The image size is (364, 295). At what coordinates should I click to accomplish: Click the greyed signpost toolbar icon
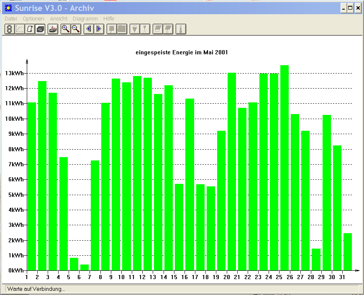coord(112,29)
